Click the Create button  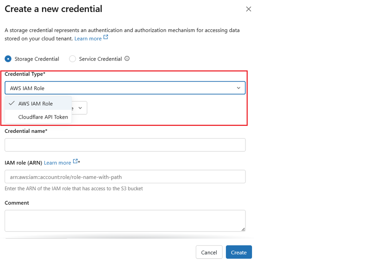coord(239,252)
